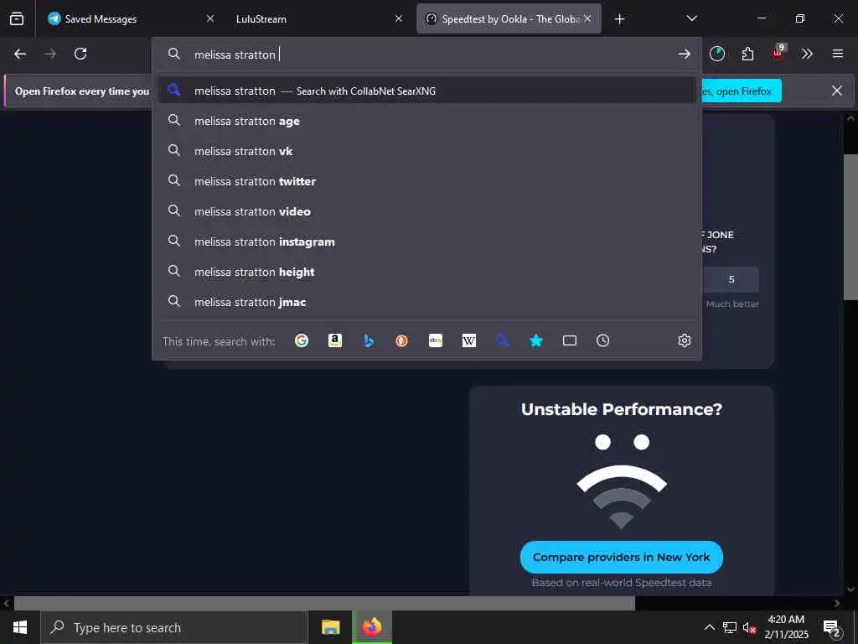Search bookmarks with the star icon
Screen dimensions: 858x644
pyautogui.click(x=536, y=340)
